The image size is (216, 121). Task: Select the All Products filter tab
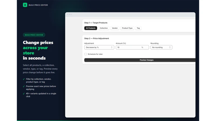(x=91, y=28)
